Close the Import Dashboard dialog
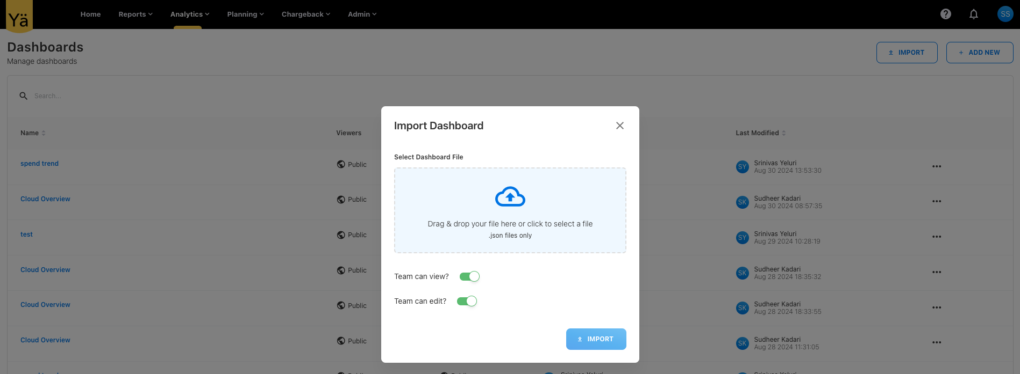Image resolution: width=1020 pixels, height=374 pixels. pyautogui.click(x=619, y=126)
